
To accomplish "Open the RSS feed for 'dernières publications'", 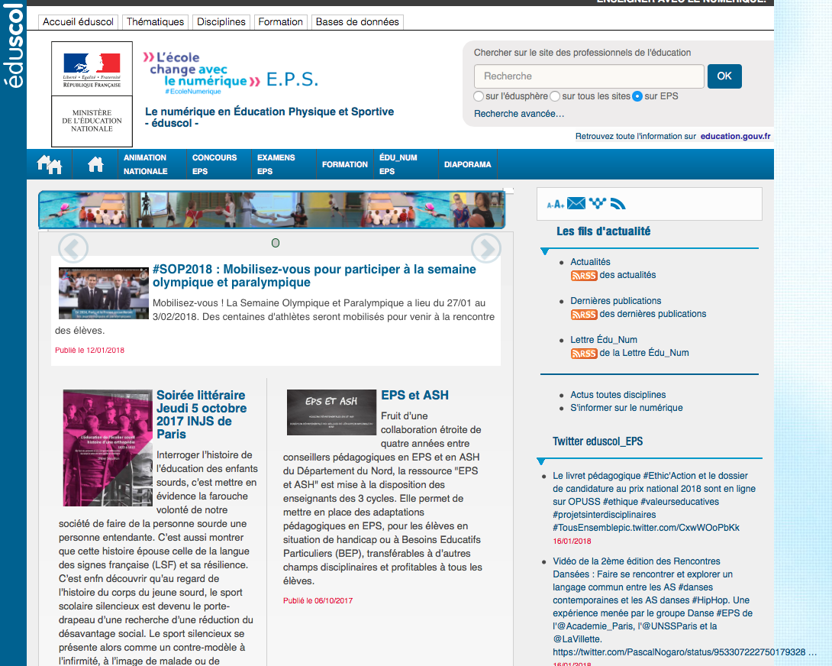I will 584,314.
